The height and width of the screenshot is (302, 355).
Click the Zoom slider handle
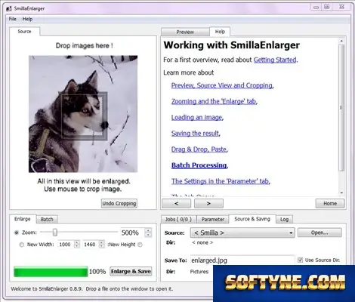pyautogui.click(x=55, y=233)
